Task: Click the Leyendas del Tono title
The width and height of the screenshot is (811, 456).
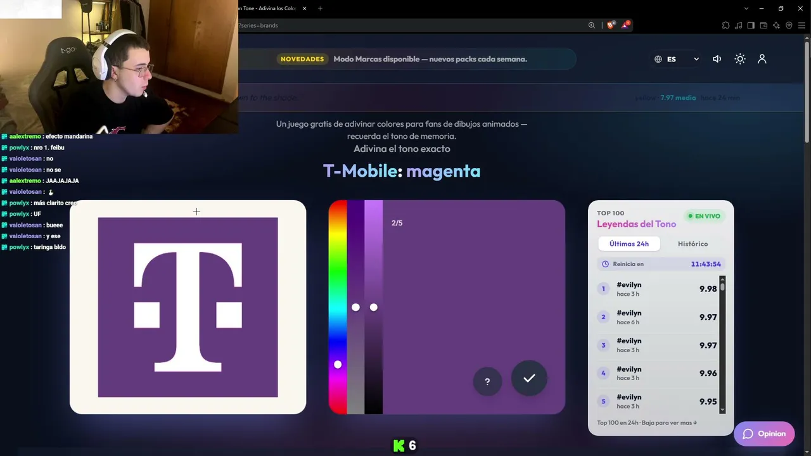Action: pos(636,224)
